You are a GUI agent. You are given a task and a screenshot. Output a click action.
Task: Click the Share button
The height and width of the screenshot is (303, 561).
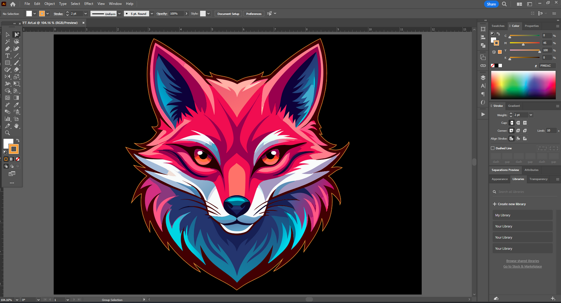pos(491,4)
